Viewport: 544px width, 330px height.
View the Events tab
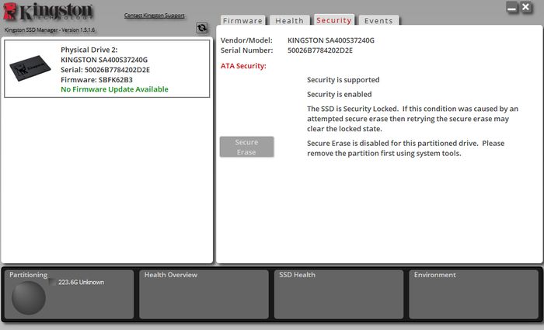tap(378, 21)
